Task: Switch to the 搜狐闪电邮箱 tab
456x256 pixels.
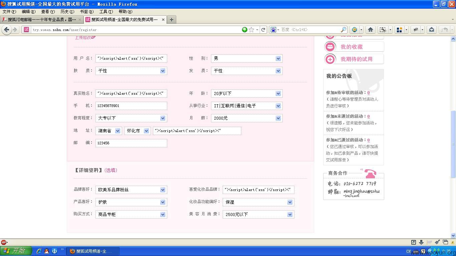Action: click(42, 20)
